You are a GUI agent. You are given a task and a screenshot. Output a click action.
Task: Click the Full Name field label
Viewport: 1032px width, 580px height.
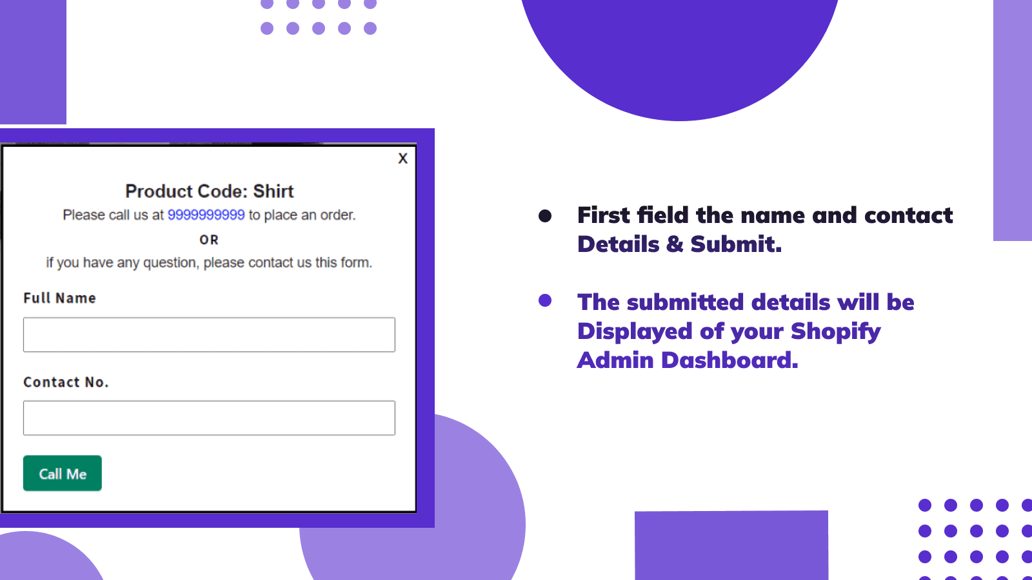(59, 298)
